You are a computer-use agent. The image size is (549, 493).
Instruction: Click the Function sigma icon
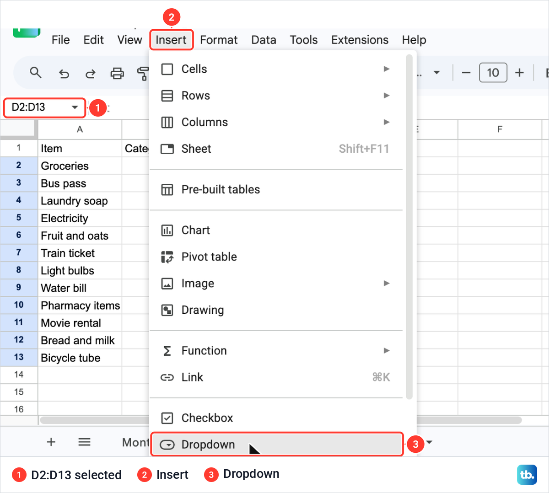tap(167, 351)
